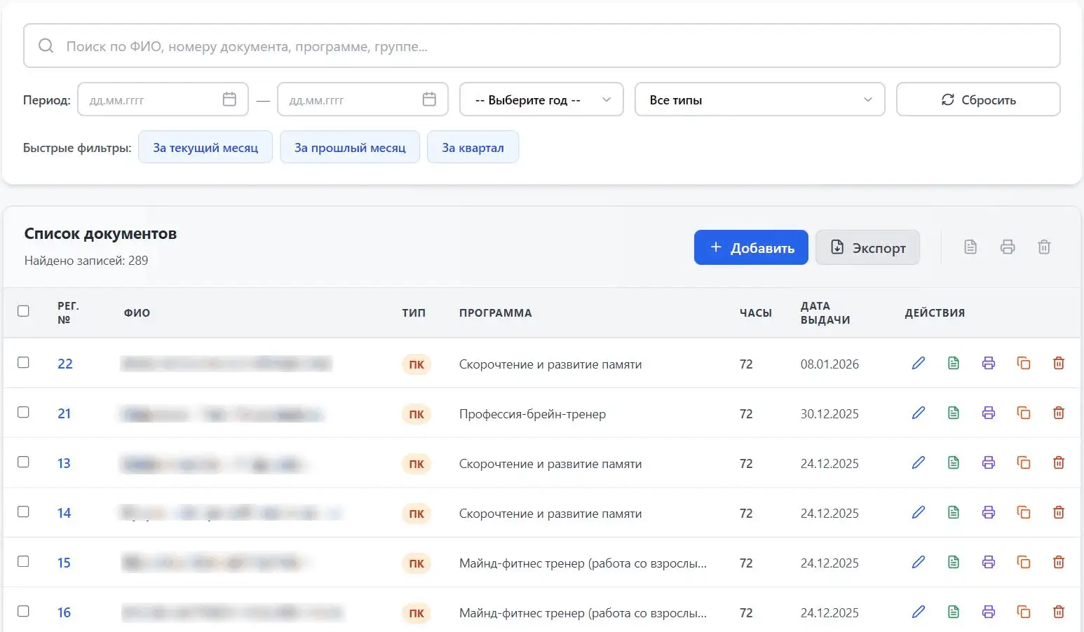Duplicate record 22 with the copy icon
The width and height of the screenshot is (1084, 632).
tap(1024, 363)
